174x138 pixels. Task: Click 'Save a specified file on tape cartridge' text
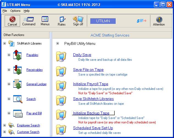point(103,74)
